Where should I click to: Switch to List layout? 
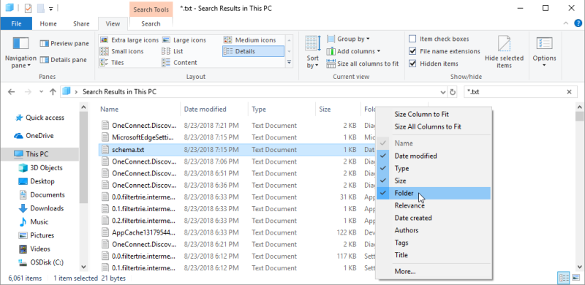(173, 51)
